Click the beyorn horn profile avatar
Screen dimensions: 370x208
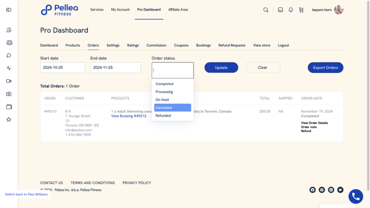[x=339, y=10]
